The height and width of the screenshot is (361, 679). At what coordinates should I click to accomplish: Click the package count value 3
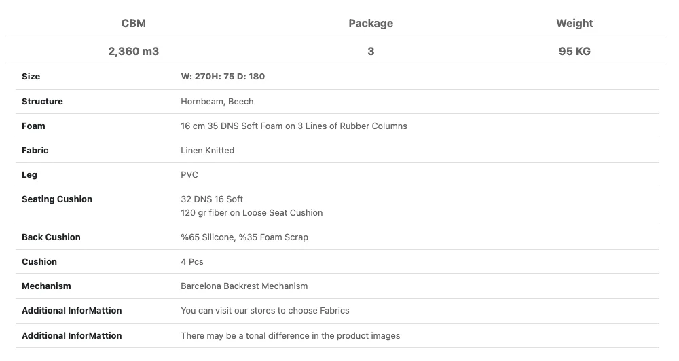pyautogui.click(x=371, y=51)
